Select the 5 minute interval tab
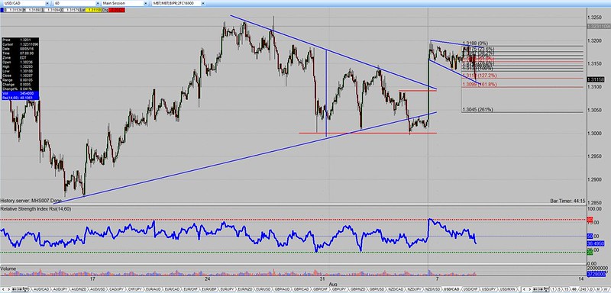This screenshot has height=293, width=611. (x=559, y=289)
